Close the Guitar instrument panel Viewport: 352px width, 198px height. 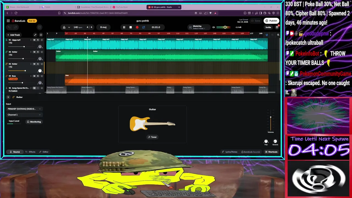8,97
